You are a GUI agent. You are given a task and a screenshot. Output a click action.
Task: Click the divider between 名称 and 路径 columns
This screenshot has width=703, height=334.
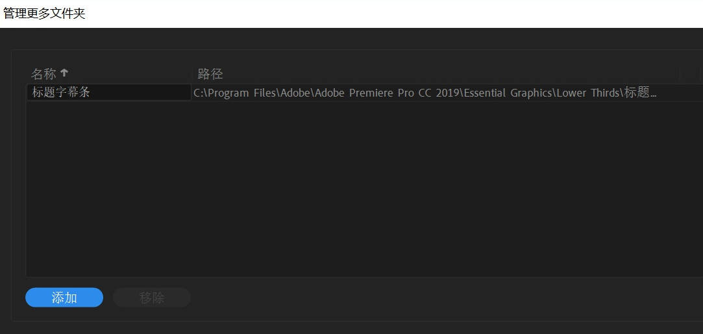[193, 73]
